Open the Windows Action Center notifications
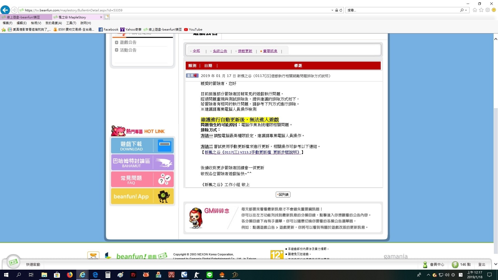This screenshot has width=498, height=280. pos(489,275)
